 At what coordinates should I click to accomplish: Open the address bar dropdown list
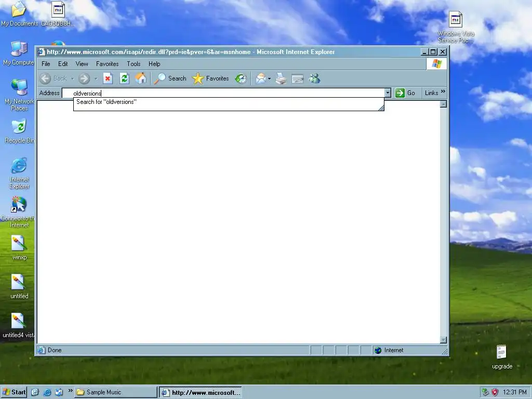[388, 92]
